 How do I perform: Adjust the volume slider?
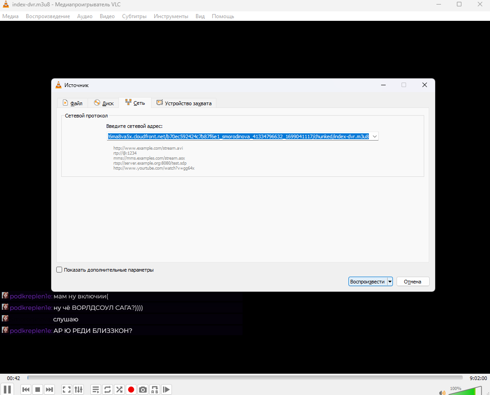pyautogui.click(x=465, y=390)
